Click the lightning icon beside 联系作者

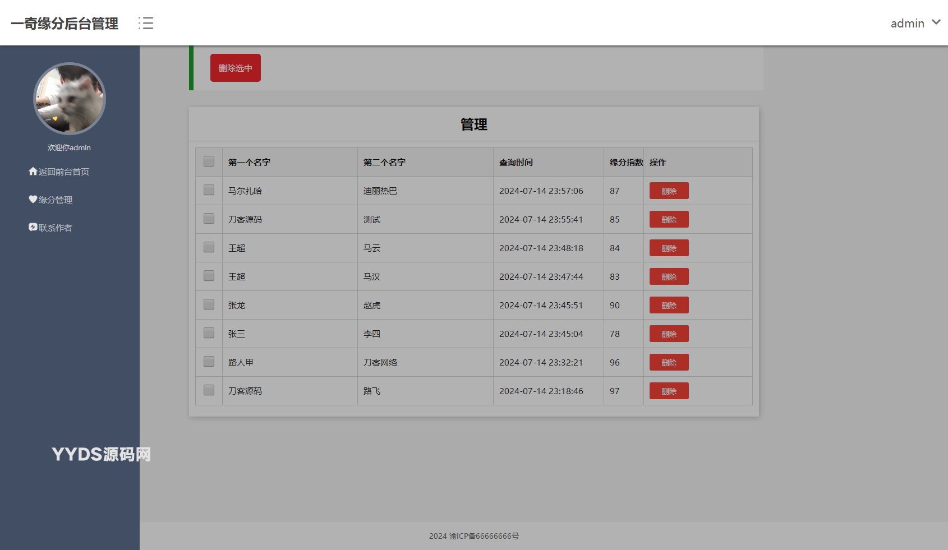[33, 227]
